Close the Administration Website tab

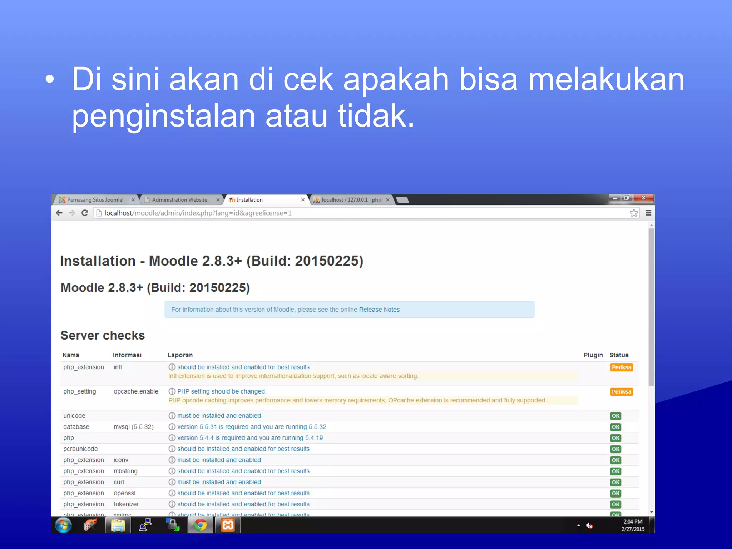coord(218,200)
